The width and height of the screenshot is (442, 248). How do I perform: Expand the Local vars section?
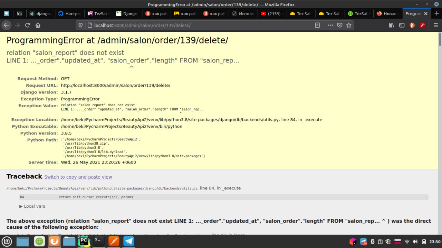32,206
